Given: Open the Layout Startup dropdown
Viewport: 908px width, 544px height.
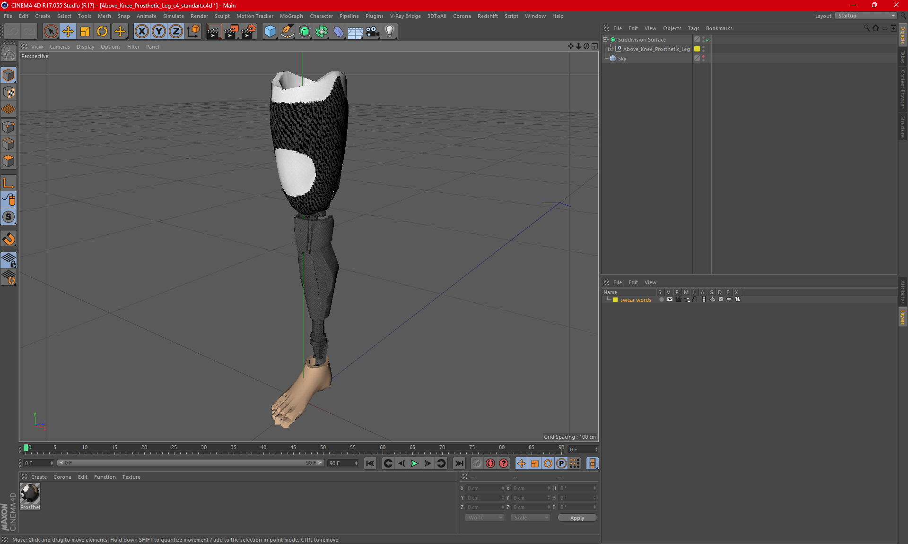Looking at the screenshot, I should point(866,16).
